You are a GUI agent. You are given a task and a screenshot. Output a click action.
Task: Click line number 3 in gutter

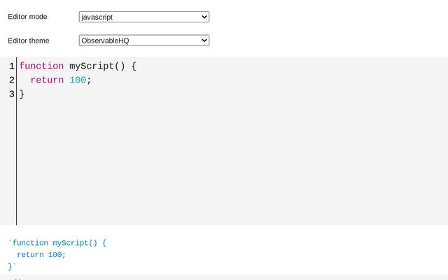coord(11,94)
